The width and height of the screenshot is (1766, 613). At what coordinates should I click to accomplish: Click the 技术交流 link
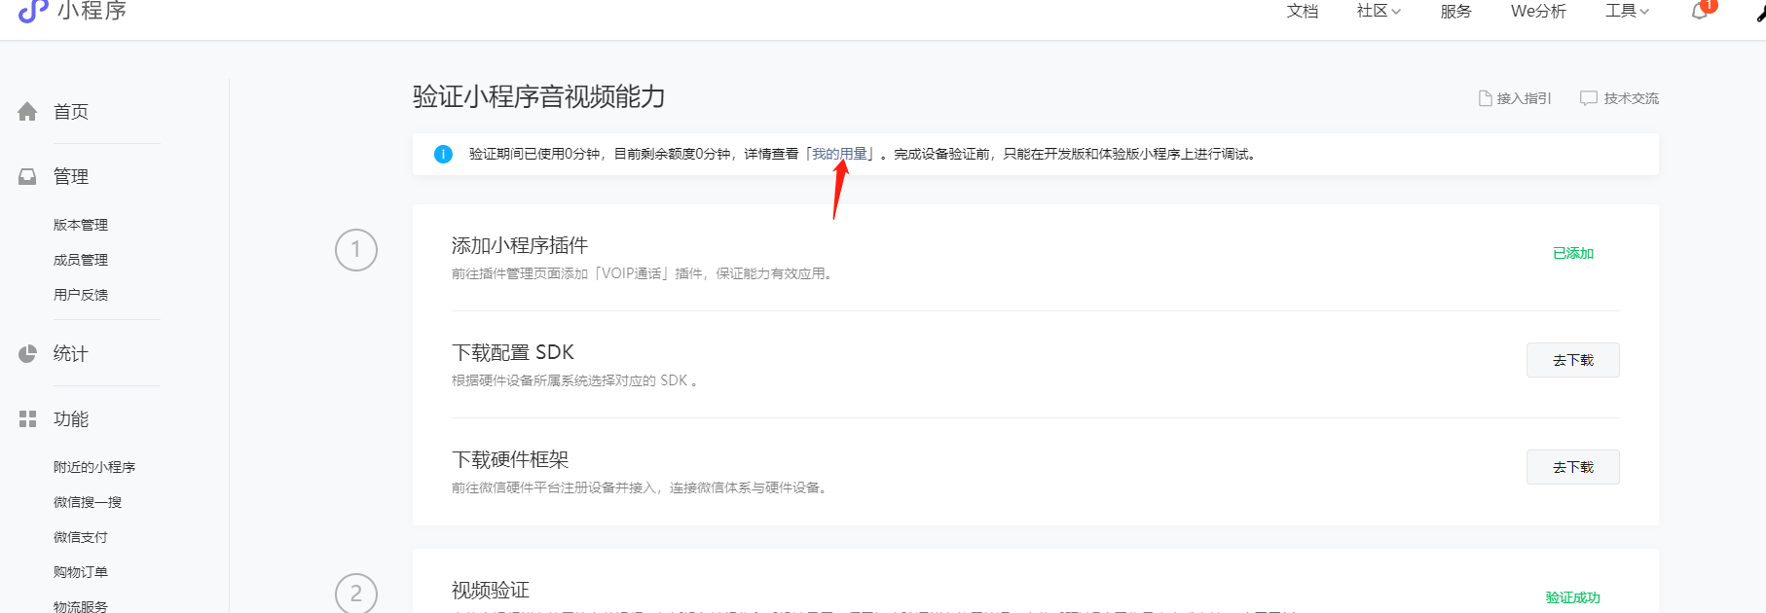[1632, 98]
